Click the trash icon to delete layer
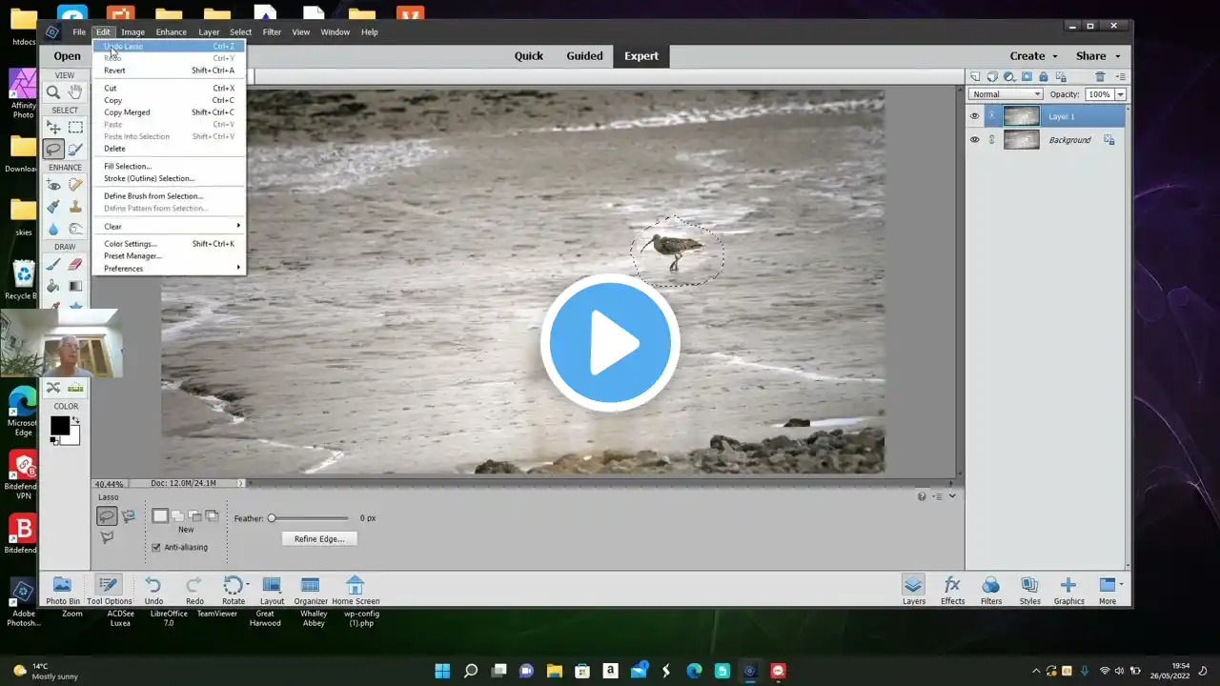Viewport: 1220px width, 686px height. point(1100,77)
